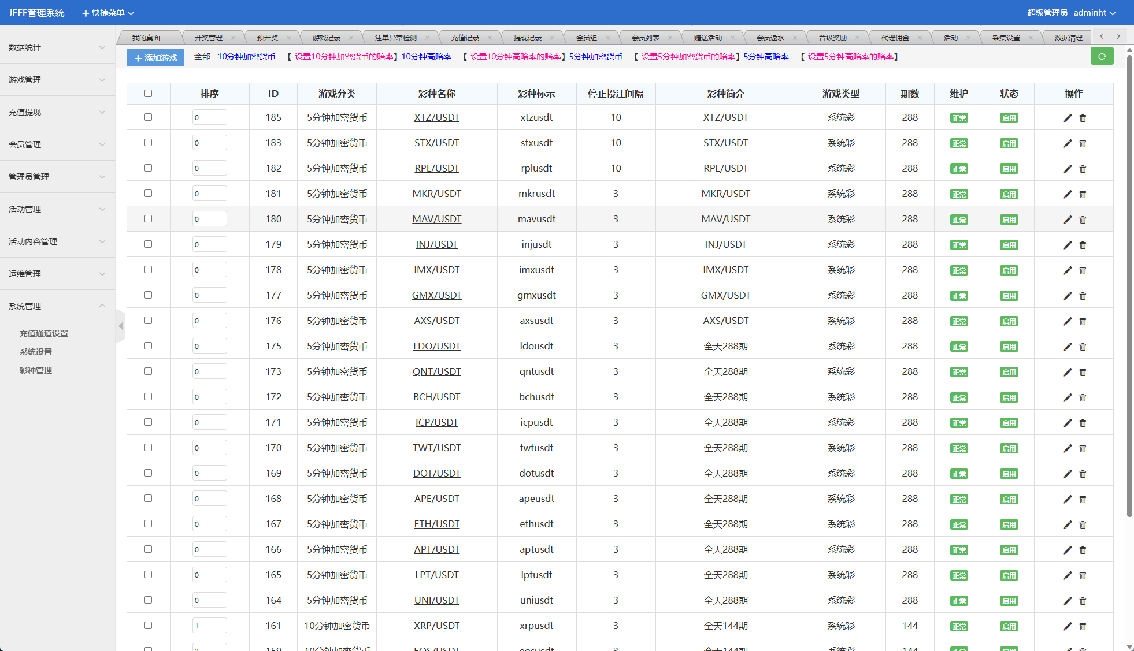
Task: Open the 设置5分钟高赔率的赔率 link
Action: coord(850,57)
